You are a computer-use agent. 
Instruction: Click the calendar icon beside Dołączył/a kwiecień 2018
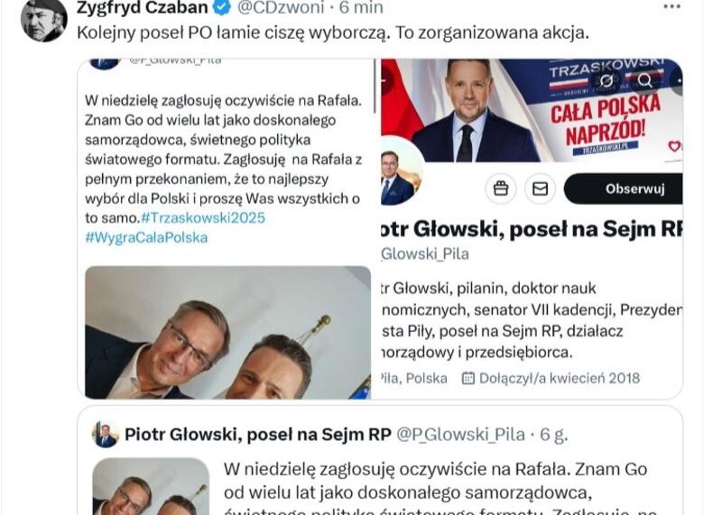pos(467,378)
